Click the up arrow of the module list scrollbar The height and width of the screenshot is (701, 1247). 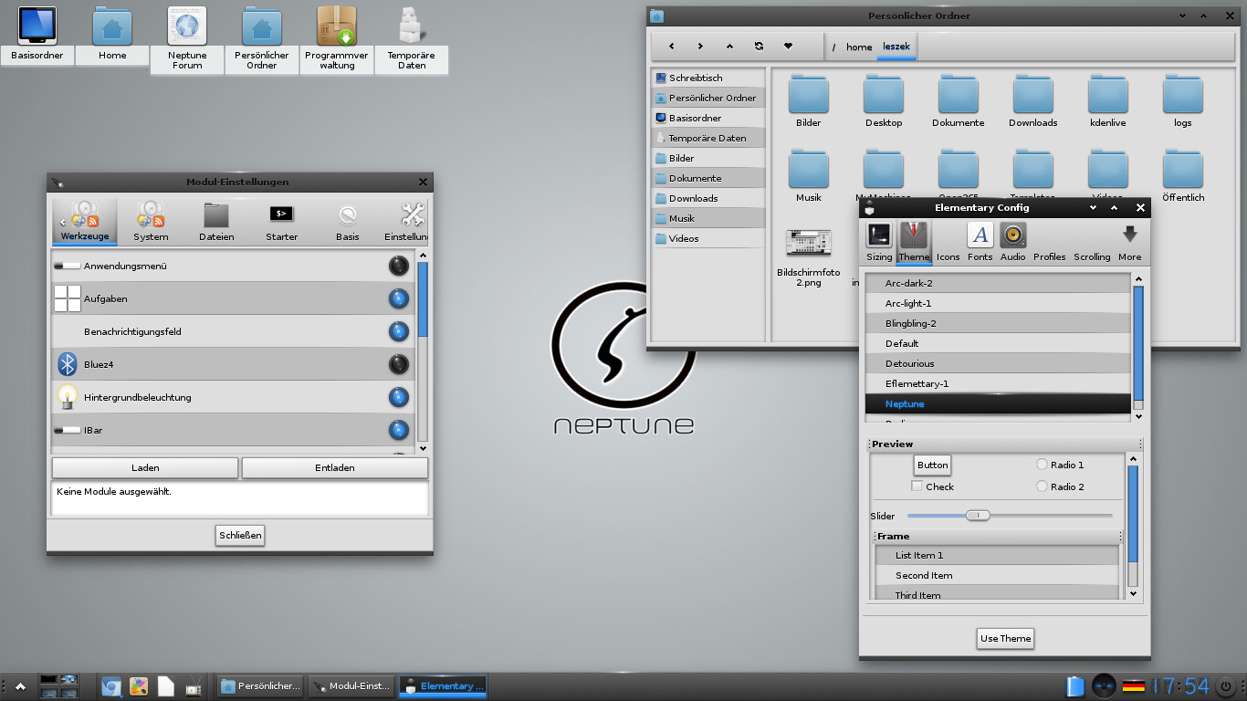423,256
